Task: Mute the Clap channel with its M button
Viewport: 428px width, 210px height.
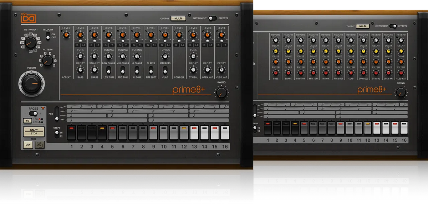Action: click(x=168, y=45)
